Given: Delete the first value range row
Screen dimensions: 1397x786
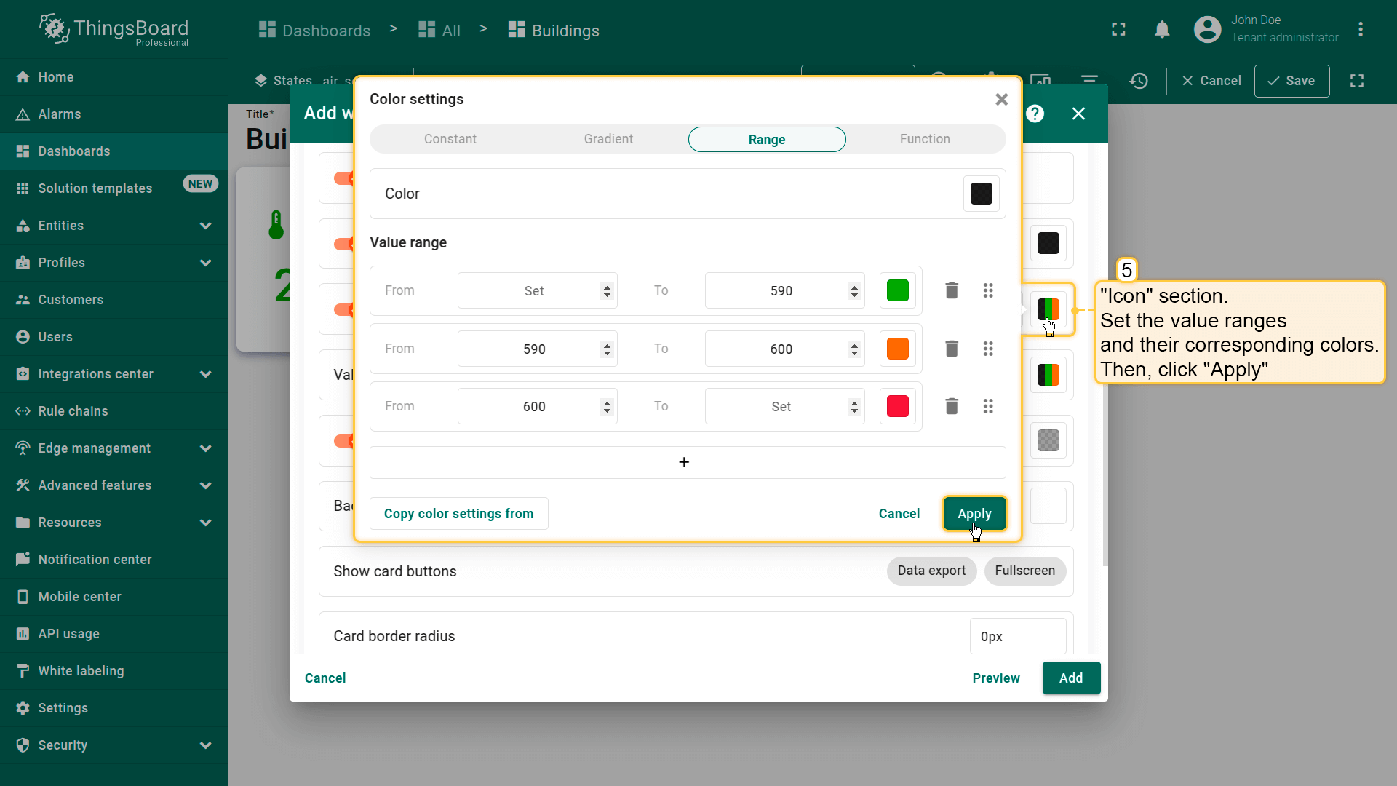Looking at the screenshot, I should [951, 290].
